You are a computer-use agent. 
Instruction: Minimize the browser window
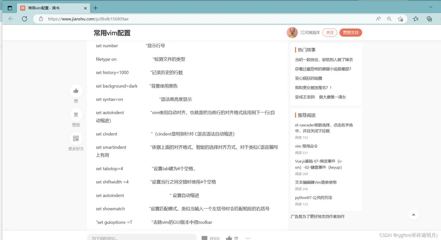431,7
